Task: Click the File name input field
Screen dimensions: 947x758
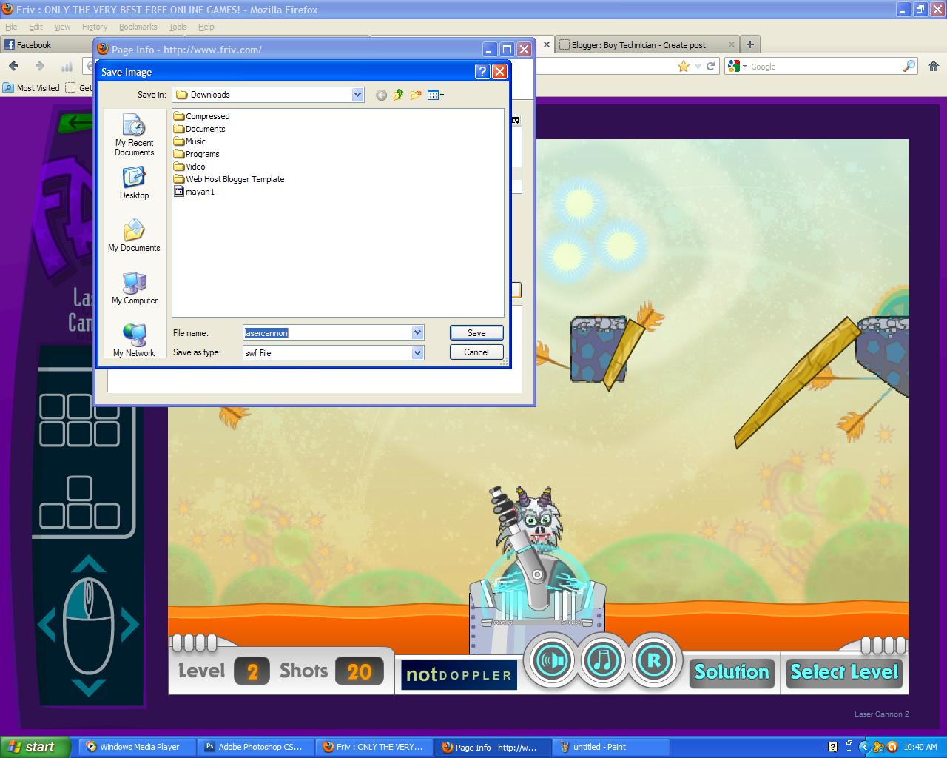Action: click(327, 333)
